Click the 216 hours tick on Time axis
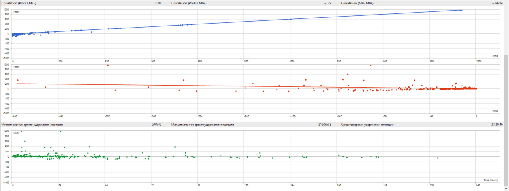This screenshot has width=509, height=191. tap(431, 185)
